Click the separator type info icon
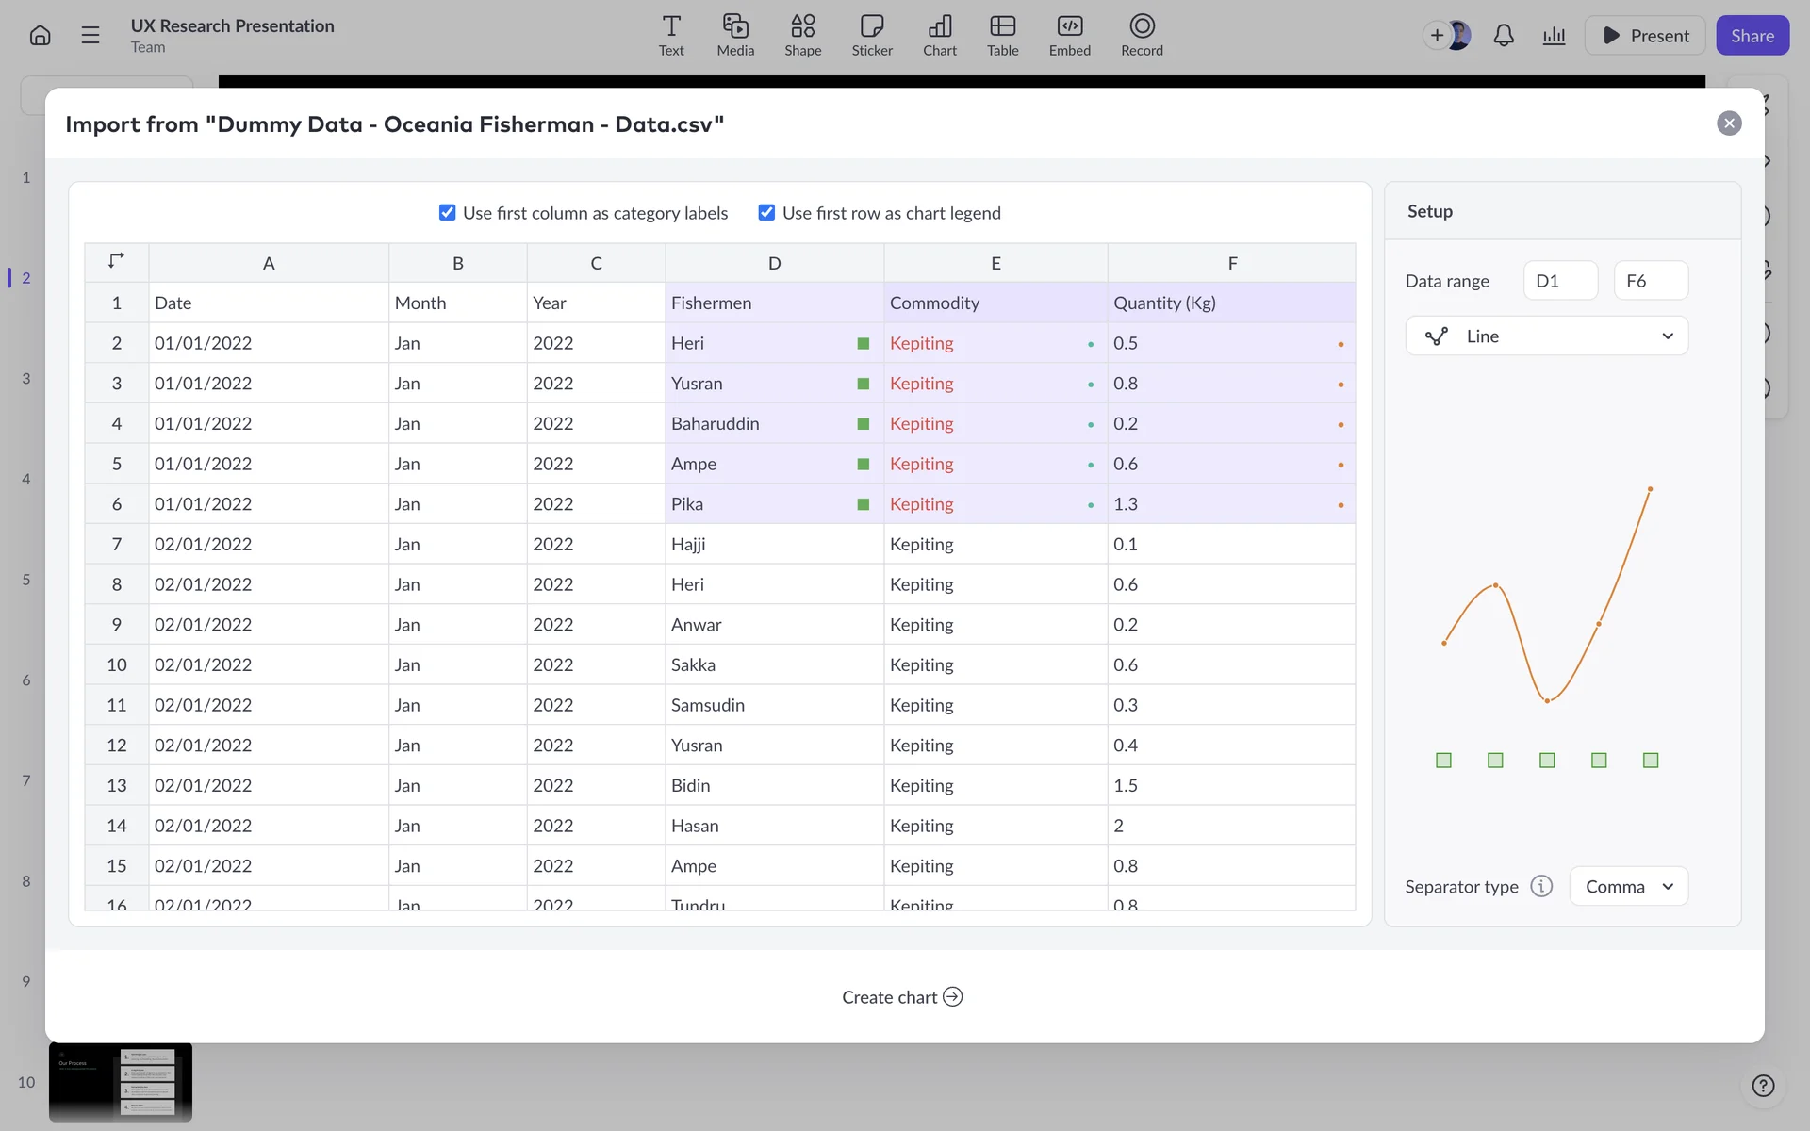Screen dimensions: 1810x1131 (1541, 886)
